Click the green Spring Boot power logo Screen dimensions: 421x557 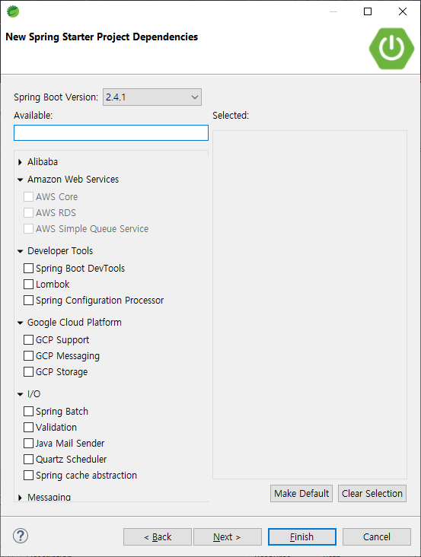pos(391,48)
